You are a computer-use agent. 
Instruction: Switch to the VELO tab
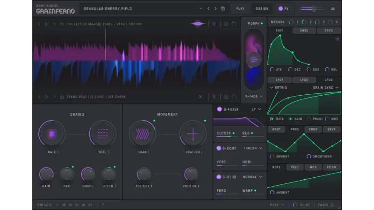click(295, 167)
